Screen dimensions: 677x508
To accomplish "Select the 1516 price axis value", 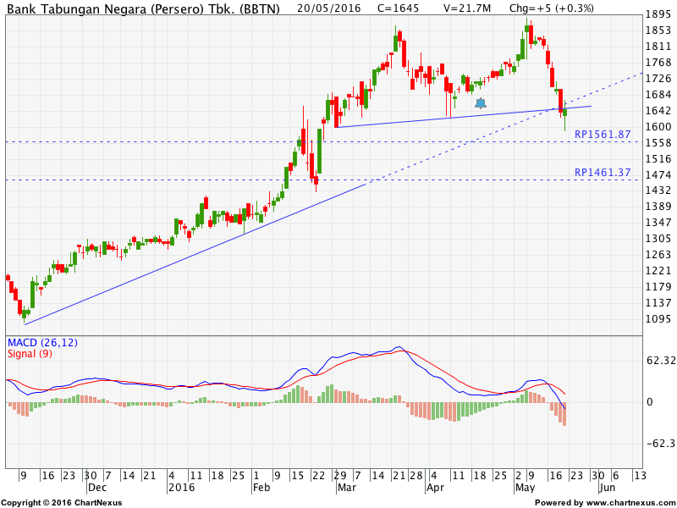I will [658, 158].
